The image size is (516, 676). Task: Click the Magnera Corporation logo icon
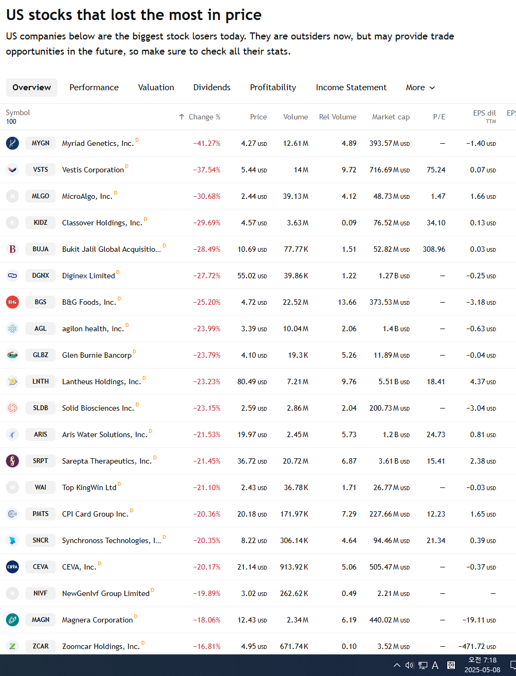point(12,620)
